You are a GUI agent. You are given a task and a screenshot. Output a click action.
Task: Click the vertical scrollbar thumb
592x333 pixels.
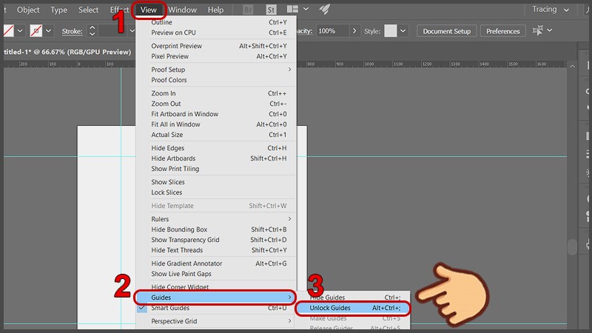point(573,246)
